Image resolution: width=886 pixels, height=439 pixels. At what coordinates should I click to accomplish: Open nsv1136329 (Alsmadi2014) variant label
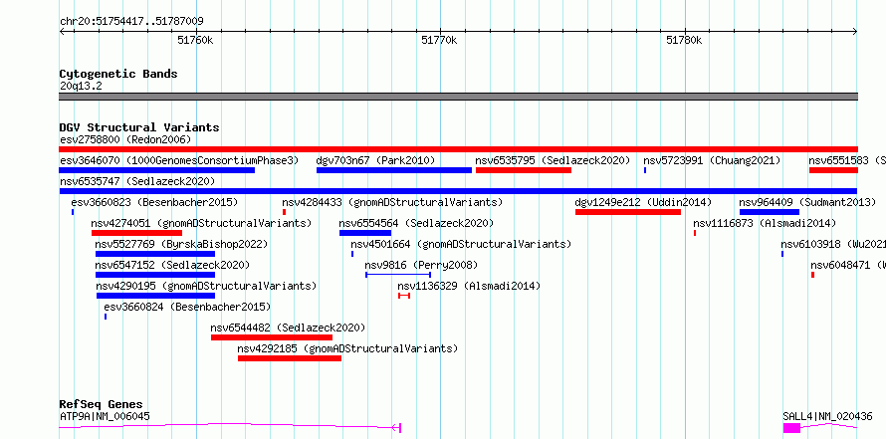point(469,286)
